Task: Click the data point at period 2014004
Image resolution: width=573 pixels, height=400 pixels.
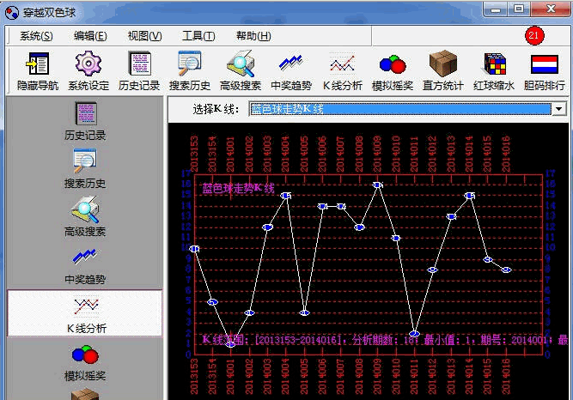Action: [x=286, y=196]
